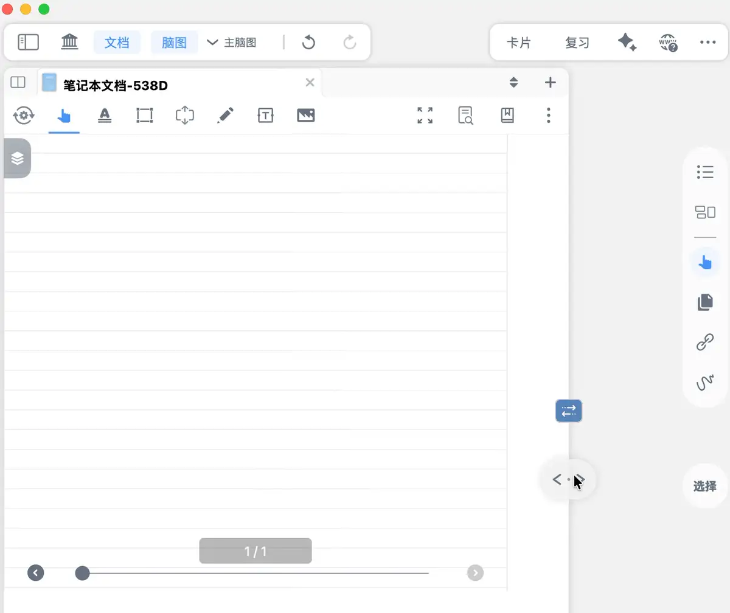Click the copy pages icon in sidebar

[705, 302]
